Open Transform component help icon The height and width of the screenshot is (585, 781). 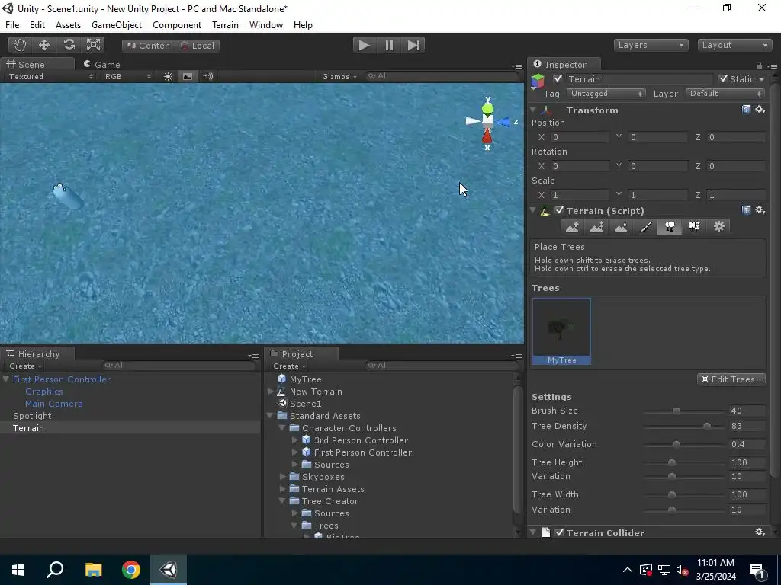point(746,110)
